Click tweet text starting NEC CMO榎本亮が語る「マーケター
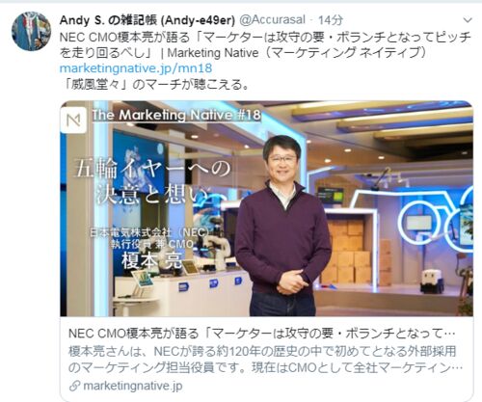This screenshot has width=482, height=402. pos(265,44)
